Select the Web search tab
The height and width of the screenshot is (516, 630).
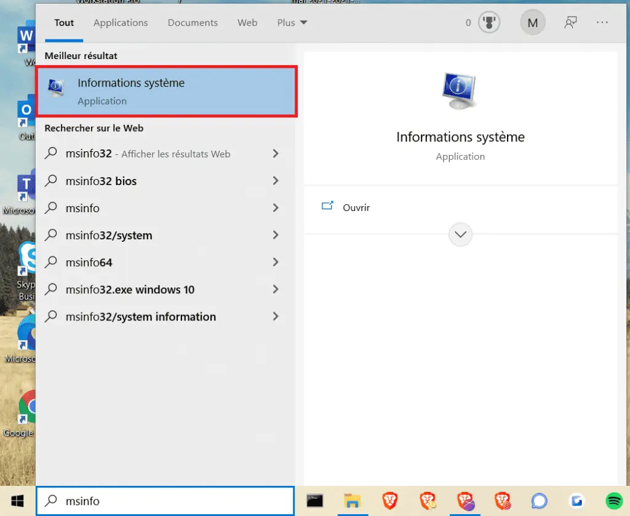(x=247, y=23)
